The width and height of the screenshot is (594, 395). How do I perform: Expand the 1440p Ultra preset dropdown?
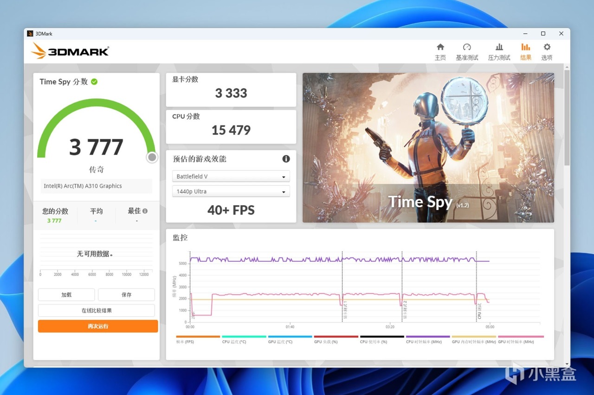coord(231,191)
